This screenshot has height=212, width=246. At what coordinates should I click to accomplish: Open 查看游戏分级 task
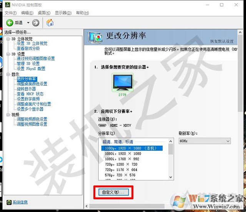[x=28, y=48]
